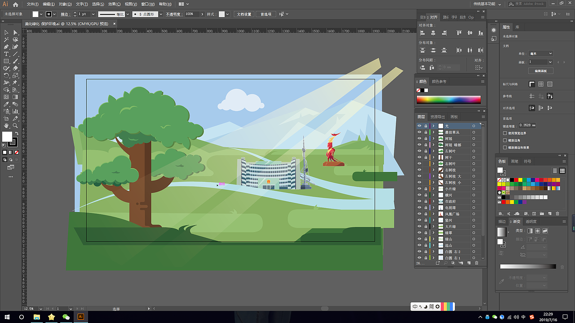Click vertical align bottom icon
Image resolution: width=575 pixels, height=323 pixels.
pyautogui.click(x=481, y=33)
